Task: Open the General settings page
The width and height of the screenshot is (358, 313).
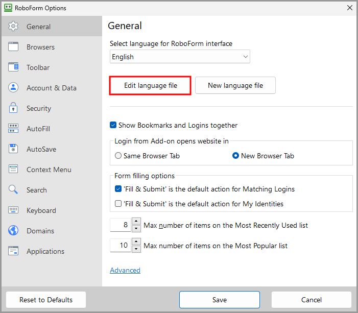Action: 52,26
